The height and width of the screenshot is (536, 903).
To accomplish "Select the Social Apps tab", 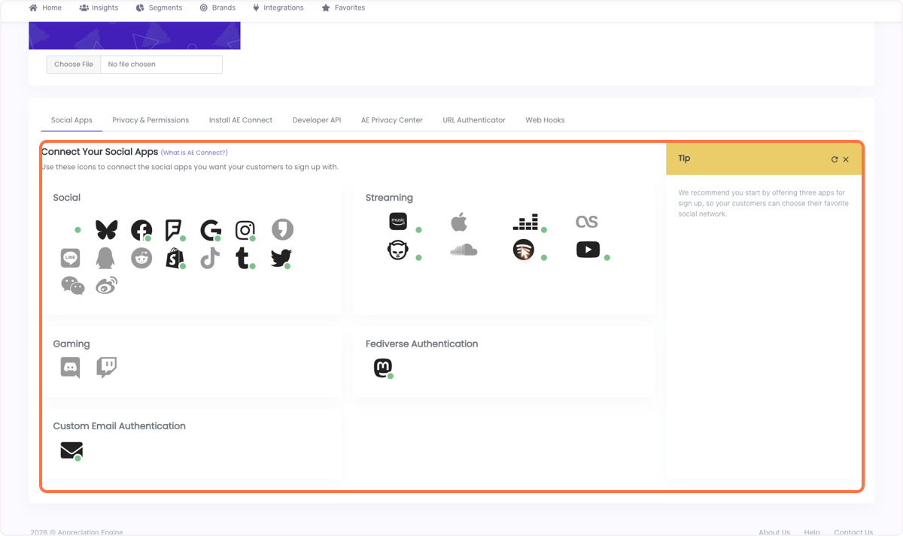I will [x=71, y=120].
